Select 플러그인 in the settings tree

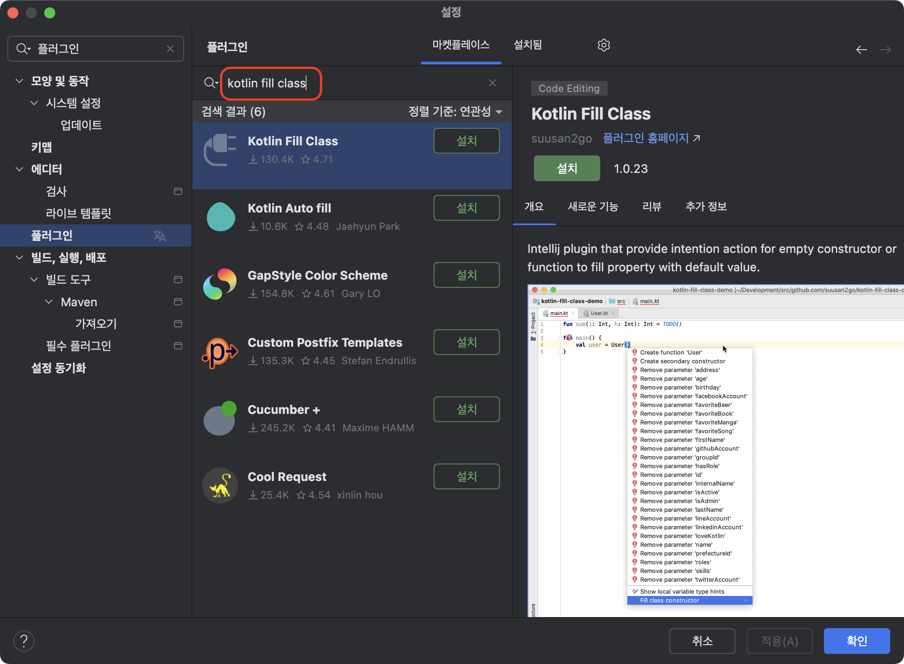96,235
